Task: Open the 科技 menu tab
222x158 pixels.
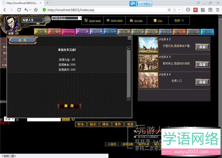Action: [207, 32]
